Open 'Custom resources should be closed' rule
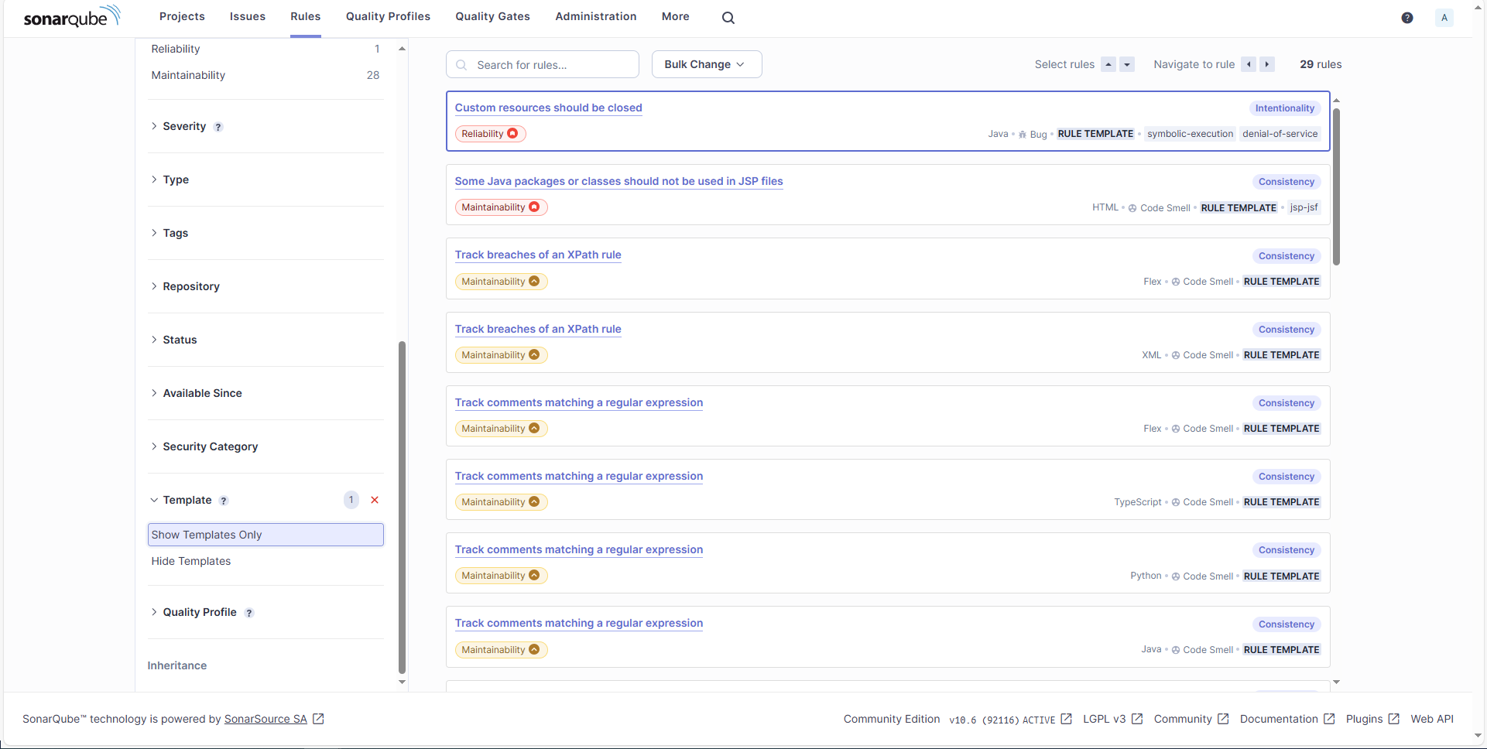 pyautogui.click(x=548, y=108)
